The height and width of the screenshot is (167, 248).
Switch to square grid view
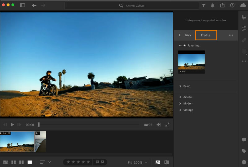tap(14, 162)
